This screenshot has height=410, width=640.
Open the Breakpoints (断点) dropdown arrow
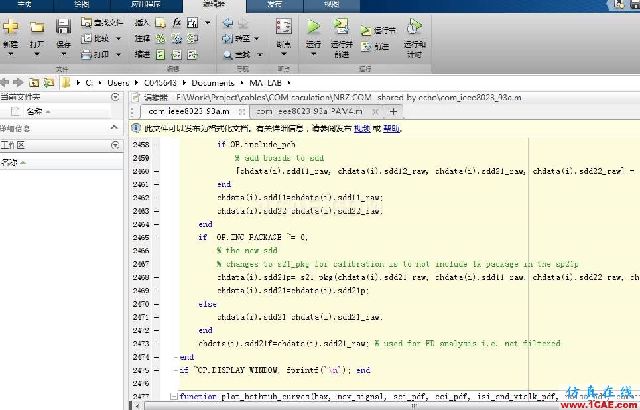click(284, 54)
